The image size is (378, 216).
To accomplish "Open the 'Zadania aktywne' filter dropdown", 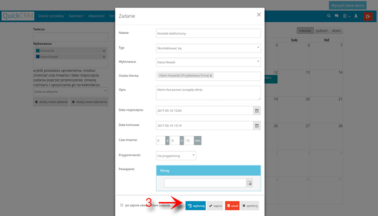I will click(x=70, y=91).
